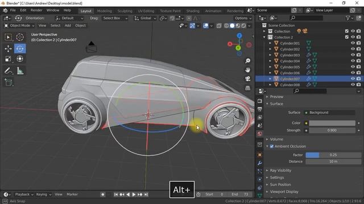Activate the Cursor tool
This screenshot has width=364, height=204.
(20, 37)
